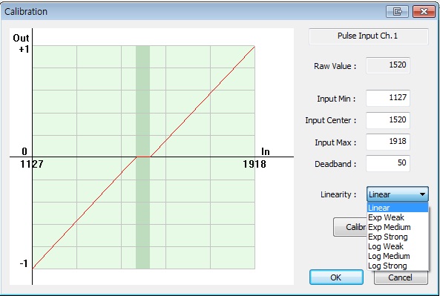Close the Calibration dialog window
Image resolution: width=440 pixels, height=296 pixels.
coord(424,12)
